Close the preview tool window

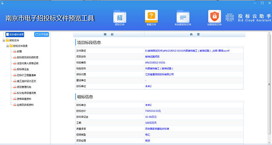point(269,3)
